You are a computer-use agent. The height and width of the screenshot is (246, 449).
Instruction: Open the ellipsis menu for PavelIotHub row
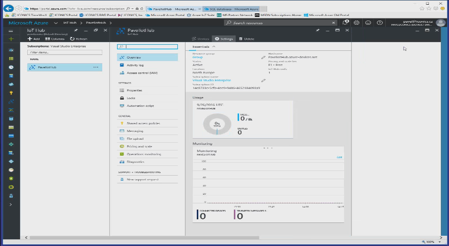tap(96, 67)
